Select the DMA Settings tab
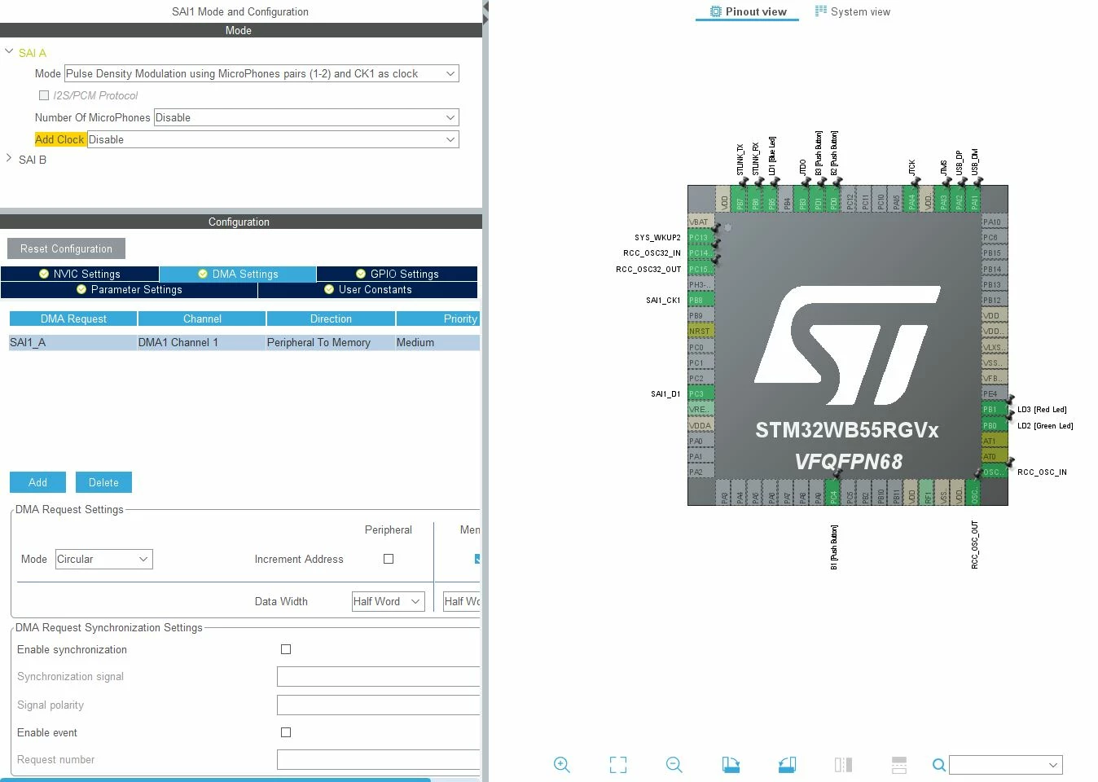 pyautogui.click(x=238, y=274)
